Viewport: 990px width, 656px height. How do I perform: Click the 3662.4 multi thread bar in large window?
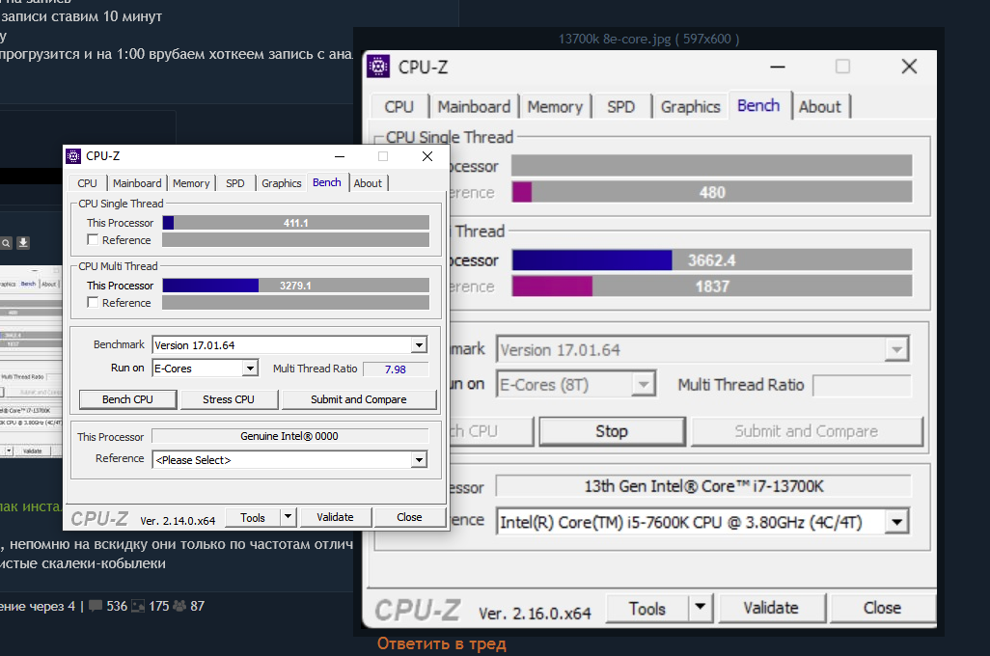(711, 260)
